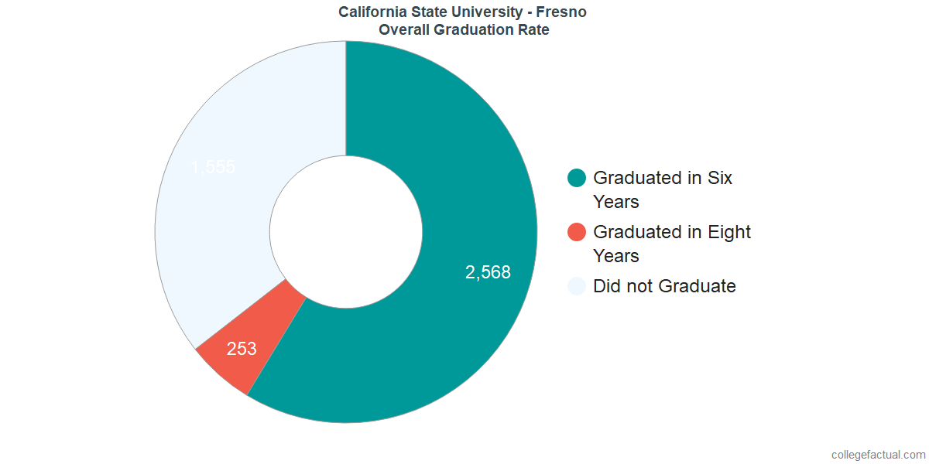Click the faint 1,555 data label
Screen dimensions: 929x464
pos(213,167)
